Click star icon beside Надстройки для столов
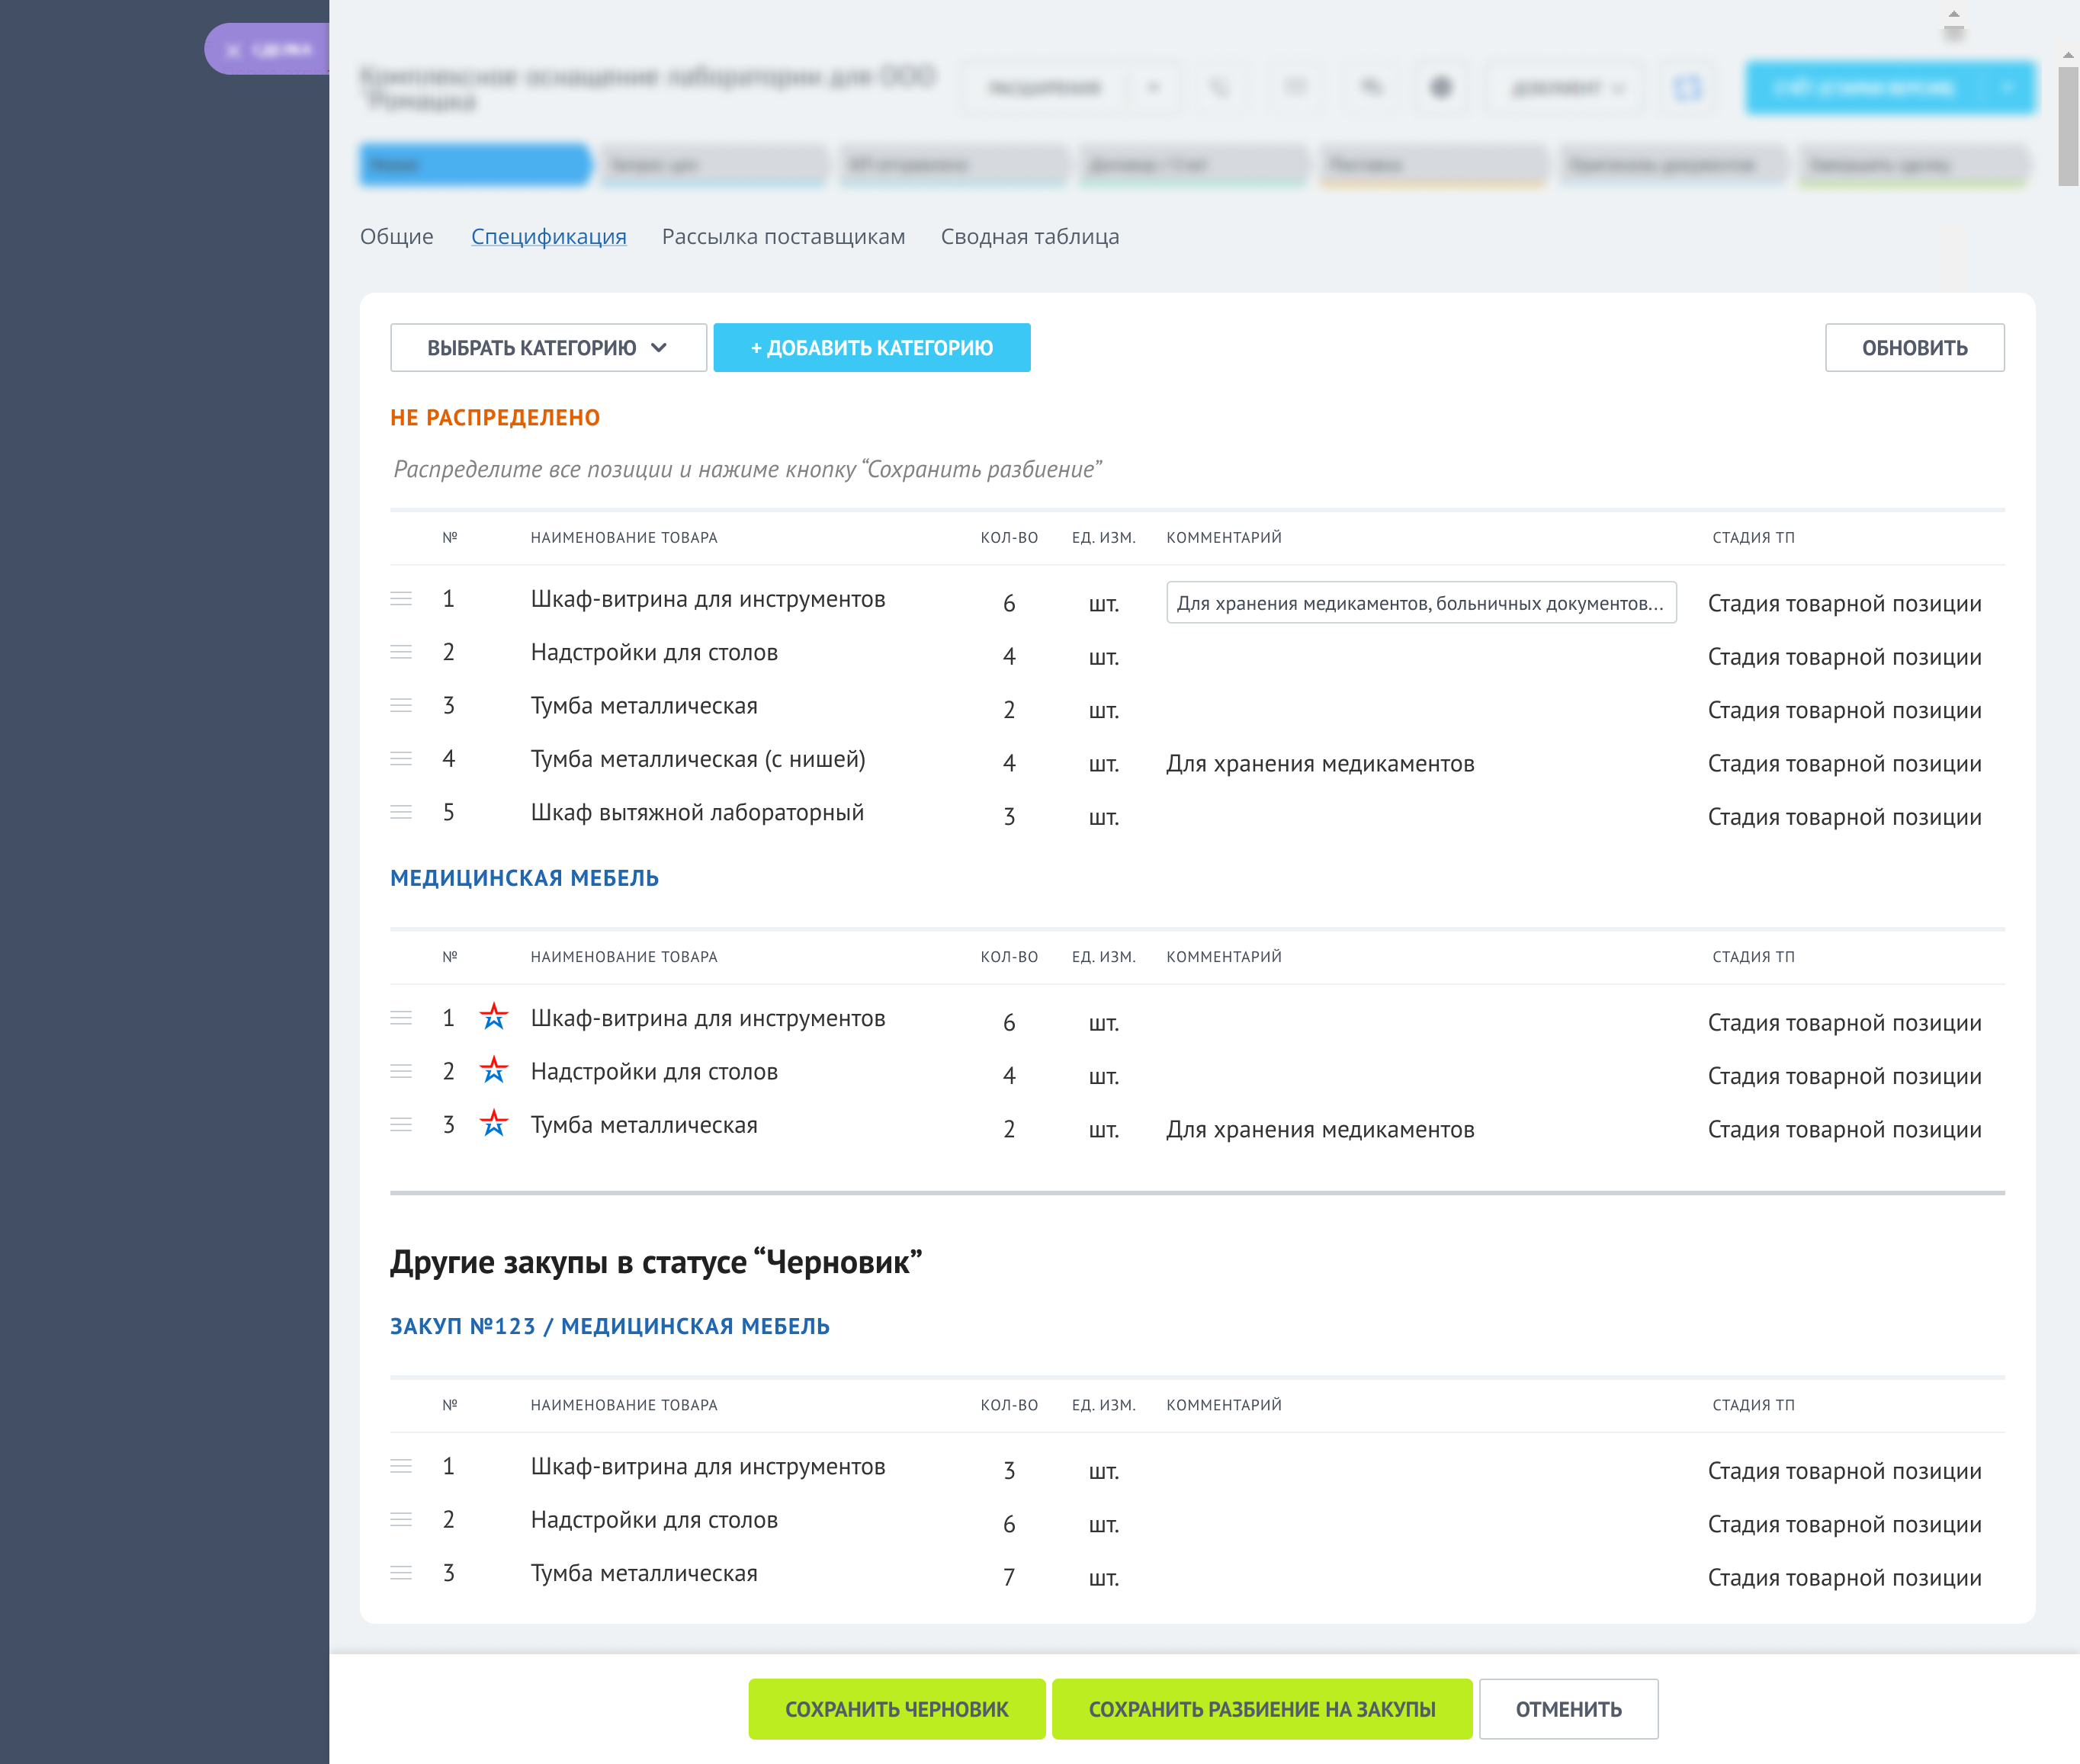Viewport: 2080px width, 1764px height. tap(494, 1070)
